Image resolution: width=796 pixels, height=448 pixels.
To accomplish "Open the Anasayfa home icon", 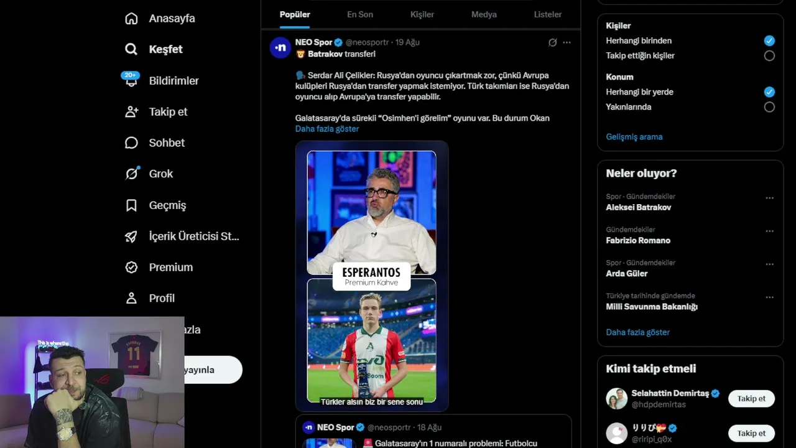I will [x=131, y=19].
